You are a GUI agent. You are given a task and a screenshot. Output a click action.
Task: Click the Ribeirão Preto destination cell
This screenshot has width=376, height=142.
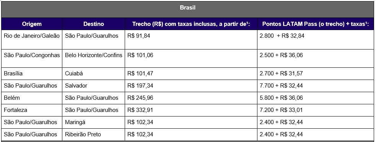[93, 134]
